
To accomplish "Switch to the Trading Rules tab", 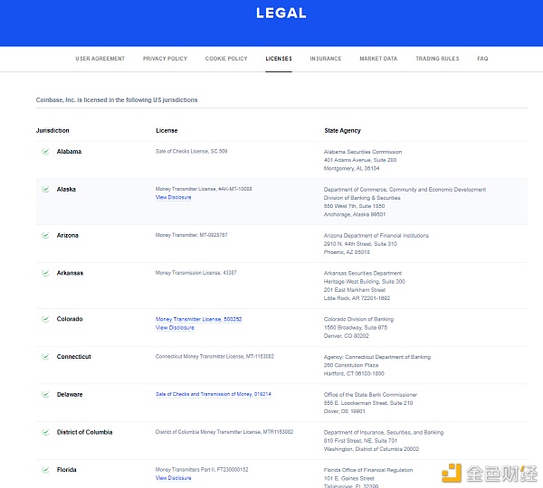I will (437, 59).
